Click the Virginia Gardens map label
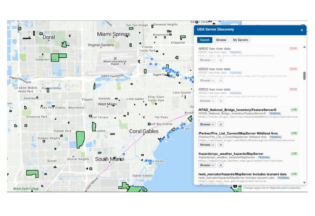Viewport: 315px width, 216px height. click(101, 45)
